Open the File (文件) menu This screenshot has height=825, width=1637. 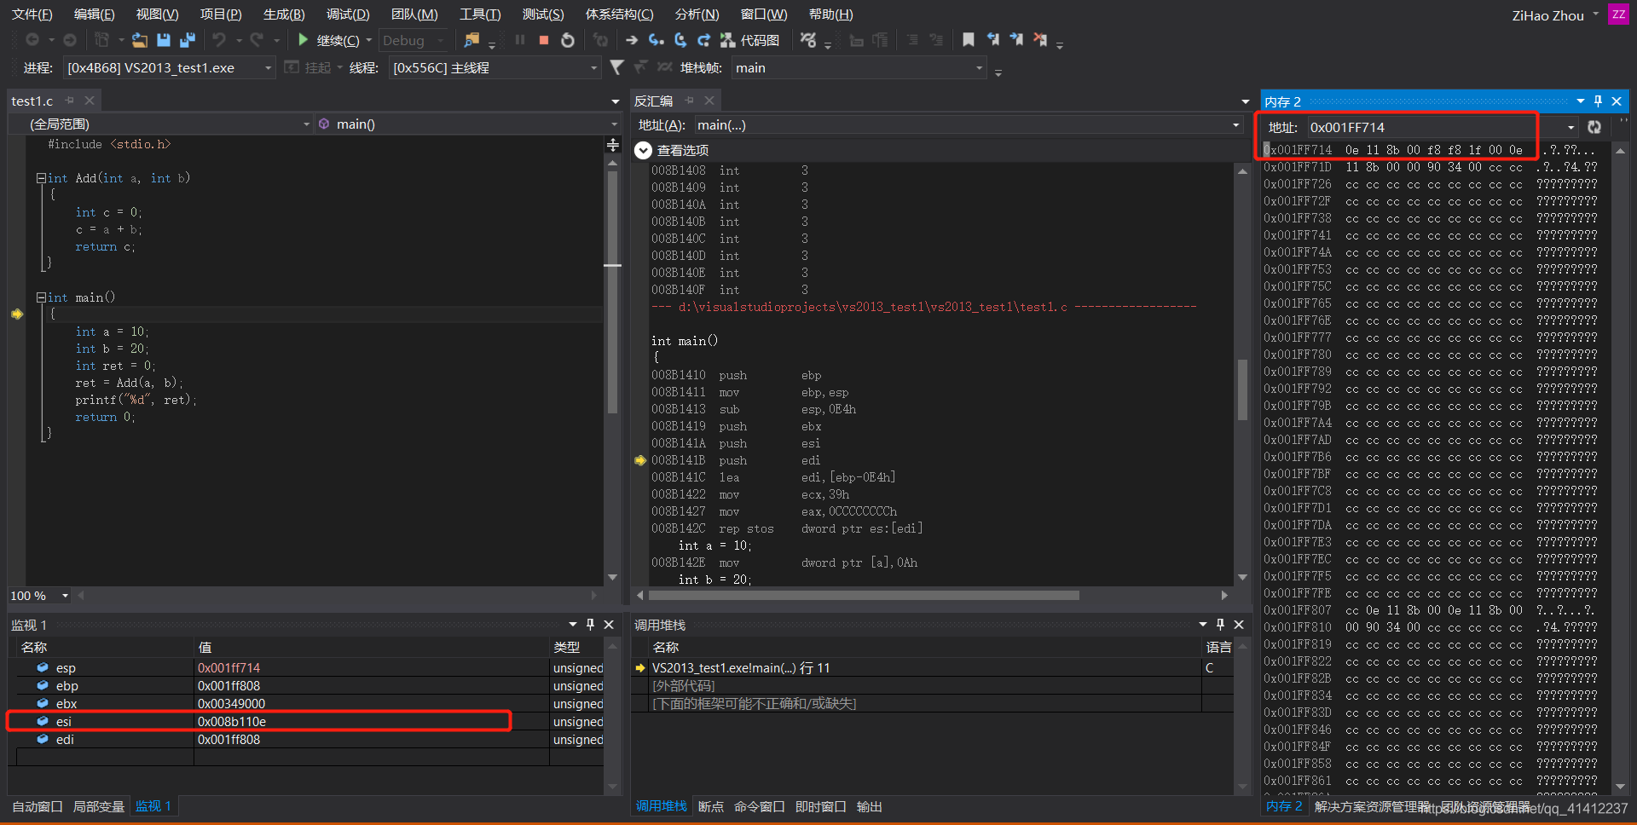[32, 14]
